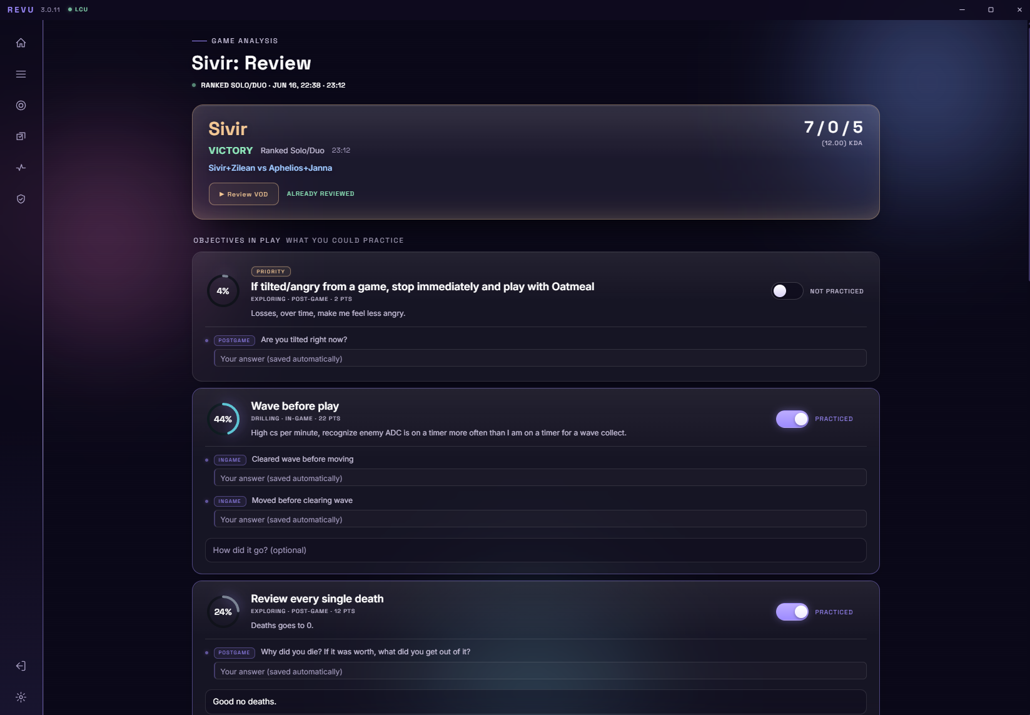Click the logout icon in sidebar

point(21,666)
